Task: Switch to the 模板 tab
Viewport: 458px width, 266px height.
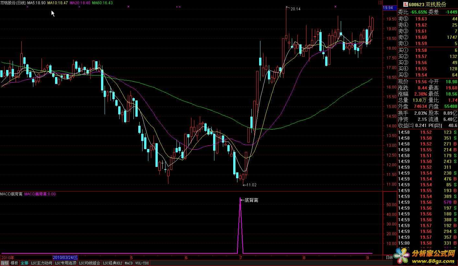Action: (14, 263)
